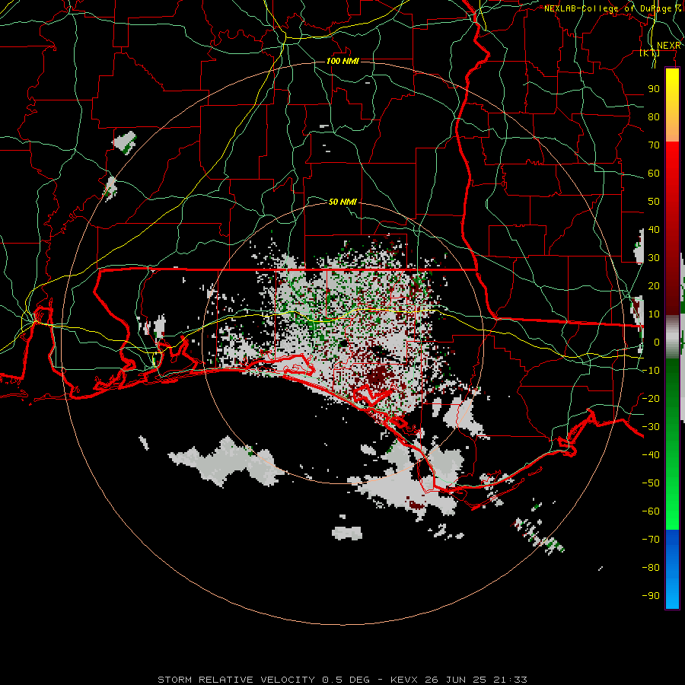Click the -60 value on the velocity scale
The height and width of the screenshot is (685, 685).
[x=651, y=511]
